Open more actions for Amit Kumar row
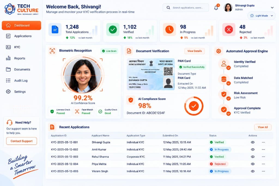The width and height of the screenshot is (279, 186). coord(263,149)
